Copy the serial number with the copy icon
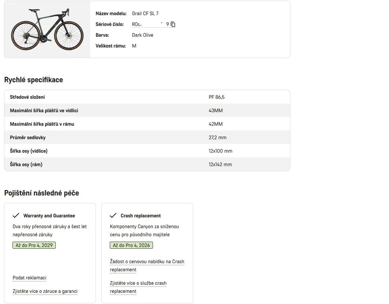This screenshot has width=389, height=304. tap(173, 24)
